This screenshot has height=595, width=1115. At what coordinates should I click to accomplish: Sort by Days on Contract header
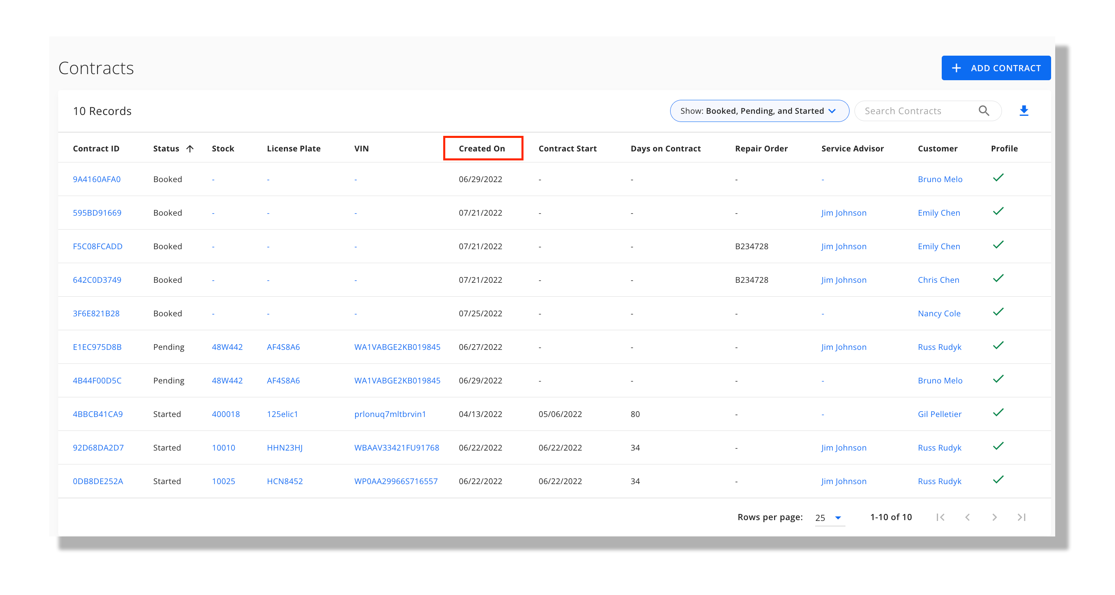(x=665, y=148)
